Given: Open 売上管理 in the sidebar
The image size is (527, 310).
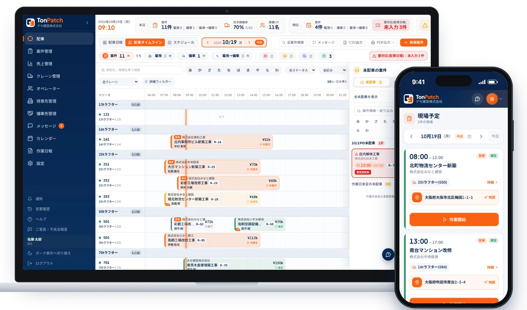Looking at the screenshot, I should [59, 63].
